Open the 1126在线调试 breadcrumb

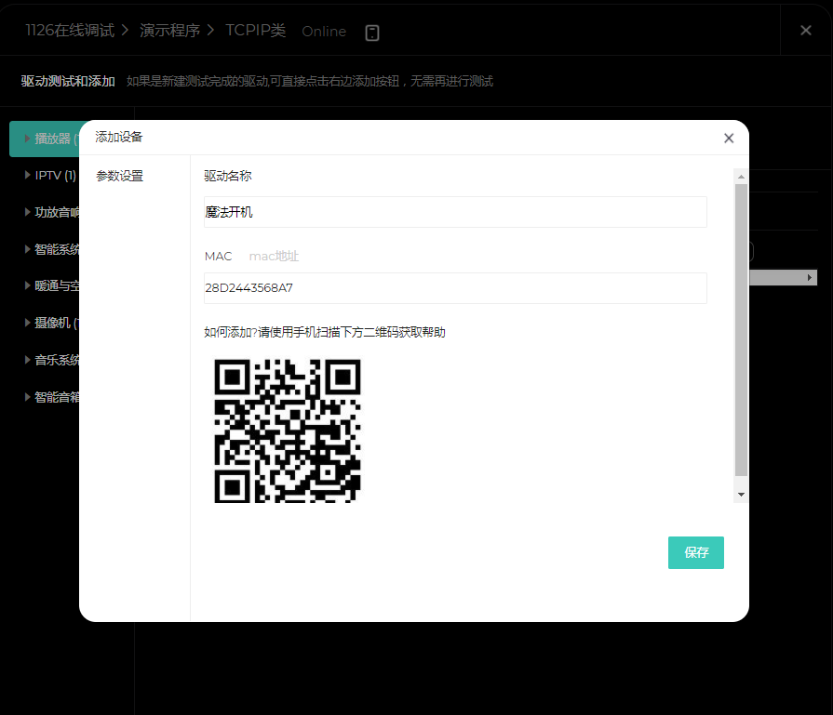[x=70, y=31]
